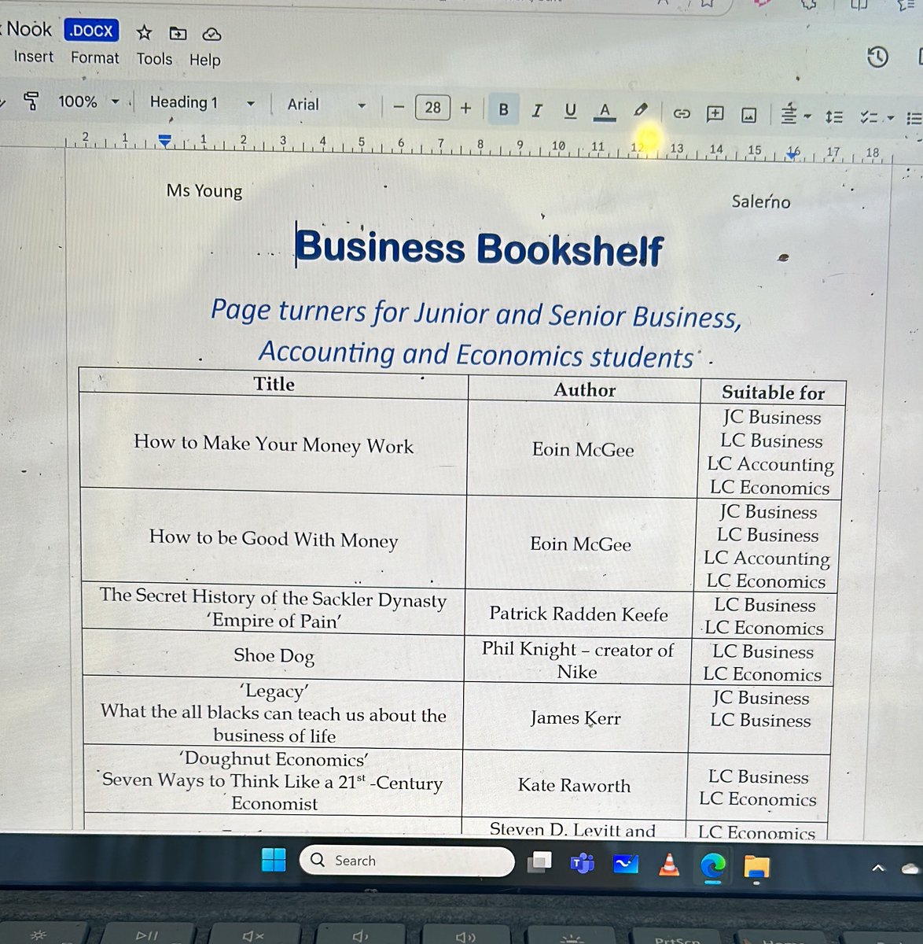923x944 pixels.
Task: Click 'Steven D. Levitt and' author cell
Action: [572, 829]
